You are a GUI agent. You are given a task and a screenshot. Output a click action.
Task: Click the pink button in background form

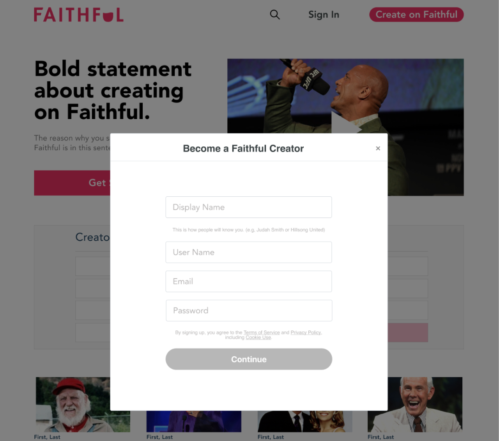pos(408,333)
